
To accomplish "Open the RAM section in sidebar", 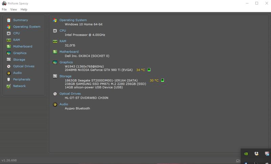I will point(16,40).
